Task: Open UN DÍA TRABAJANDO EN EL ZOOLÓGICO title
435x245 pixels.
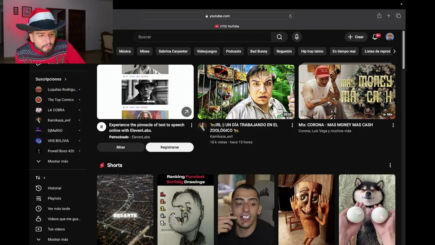Action: [244, 128]
